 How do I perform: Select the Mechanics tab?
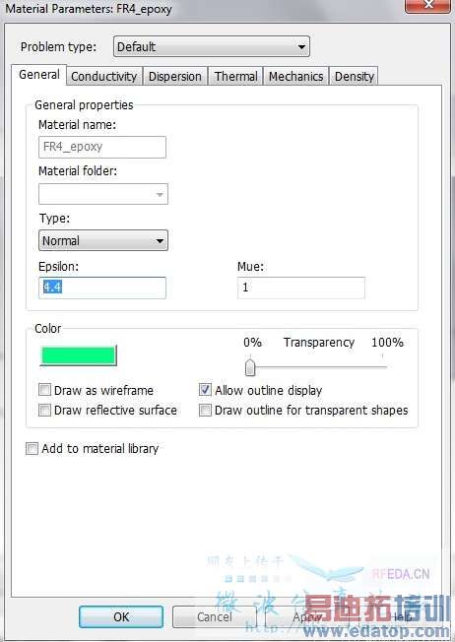point(295,77)
